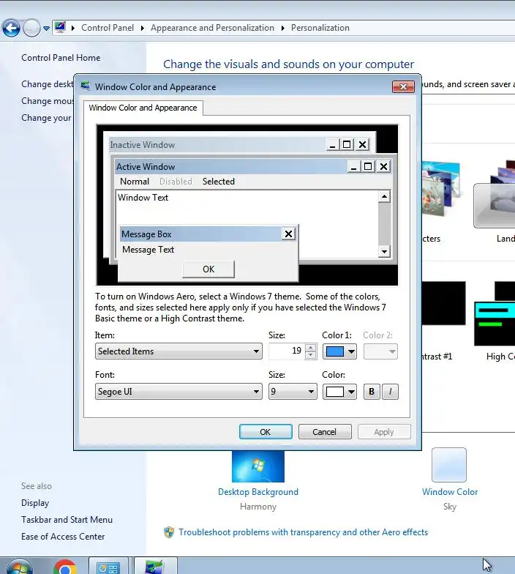515x574 pixels.
Task: Open the recent pages history arrow
Action: (x=47, y=28)
